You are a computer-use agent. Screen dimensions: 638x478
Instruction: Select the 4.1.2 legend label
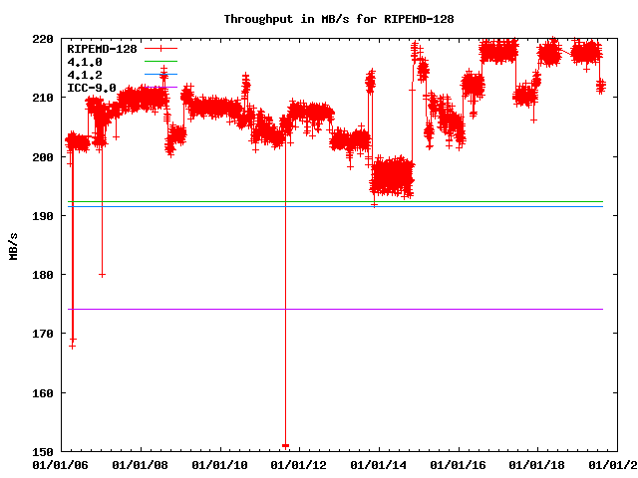tap(84, 75)
